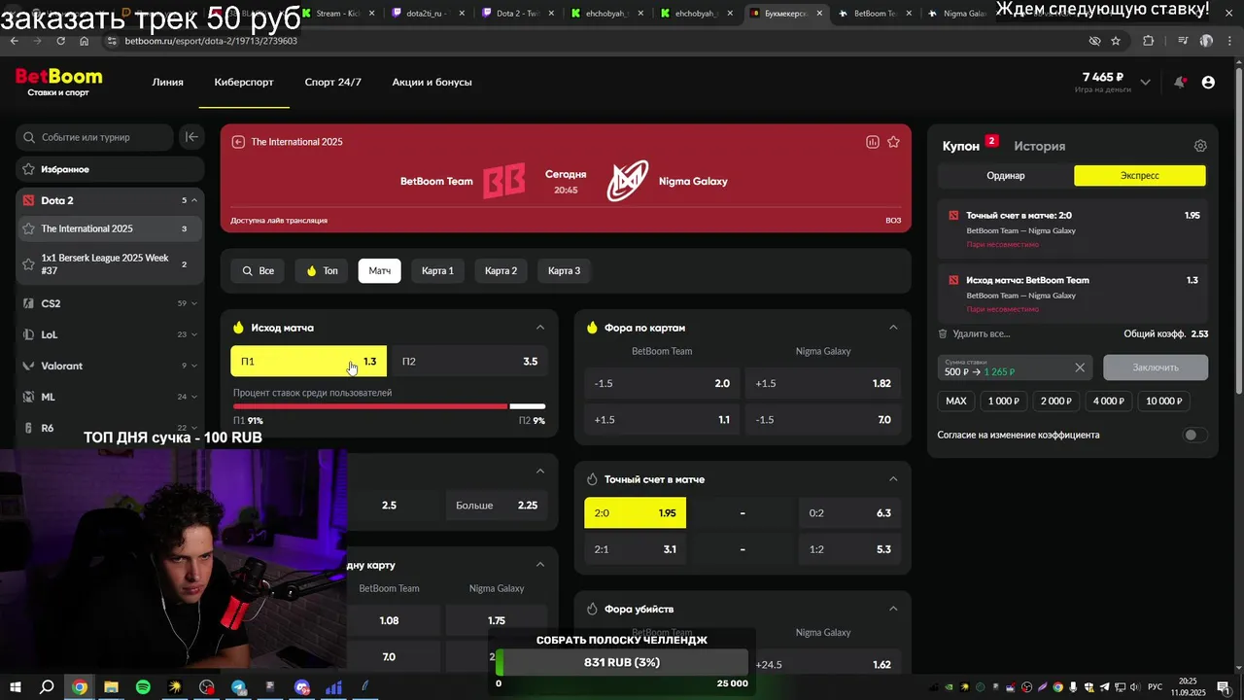Collapse the Исход матча section

pyautogui.click(x=540, y=328)
